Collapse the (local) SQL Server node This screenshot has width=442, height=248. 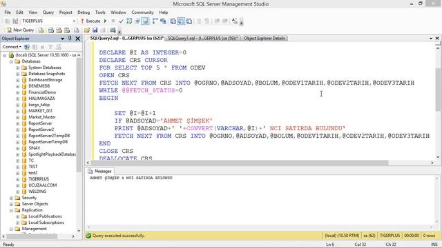pos(5,55)
